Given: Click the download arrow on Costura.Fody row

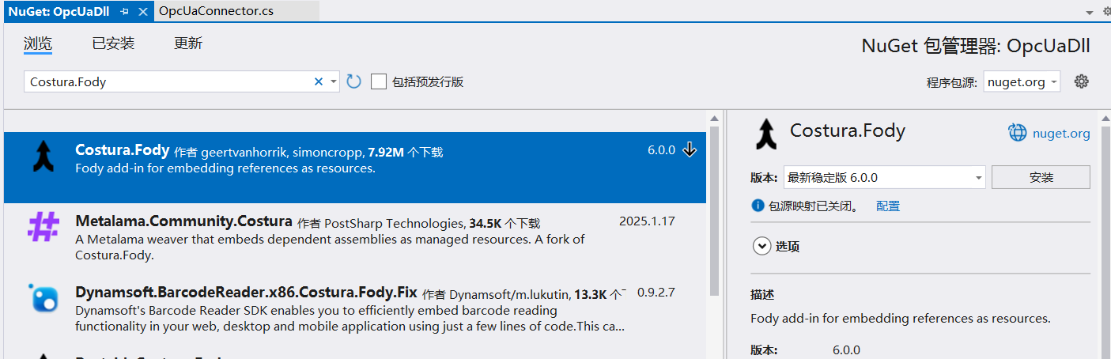Looking at the screenshot, I should point(690,149).
